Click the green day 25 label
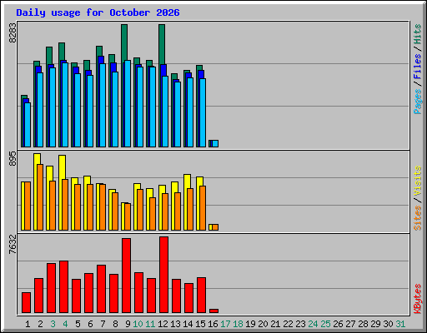 [325, 324]
